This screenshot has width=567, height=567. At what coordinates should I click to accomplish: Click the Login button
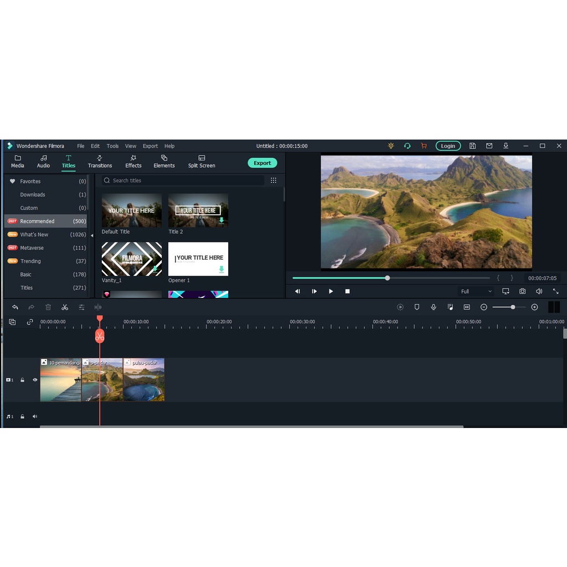point(448,146)
